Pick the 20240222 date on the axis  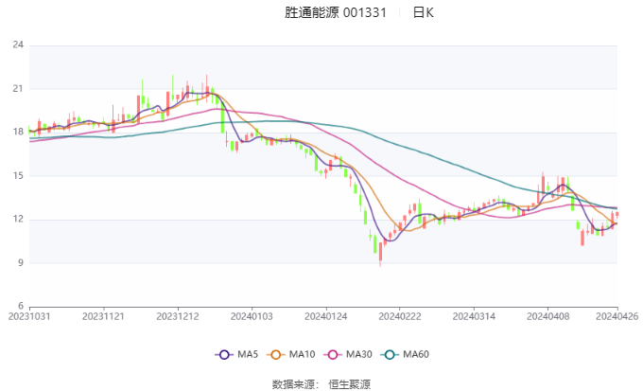point(398,317)
